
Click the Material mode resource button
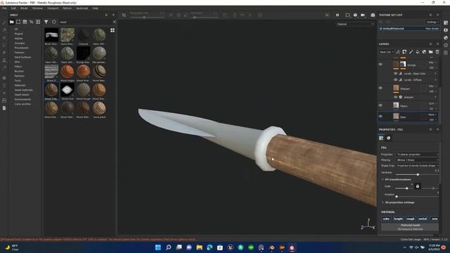click(x=410, y=227)
